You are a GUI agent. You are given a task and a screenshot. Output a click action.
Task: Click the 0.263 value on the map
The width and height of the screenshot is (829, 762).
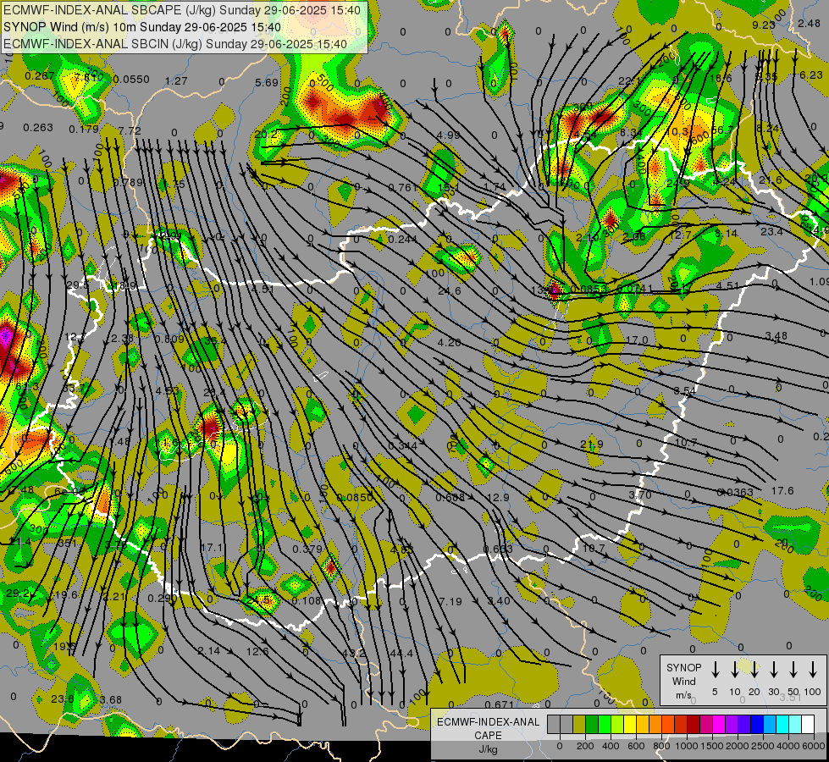38,128
